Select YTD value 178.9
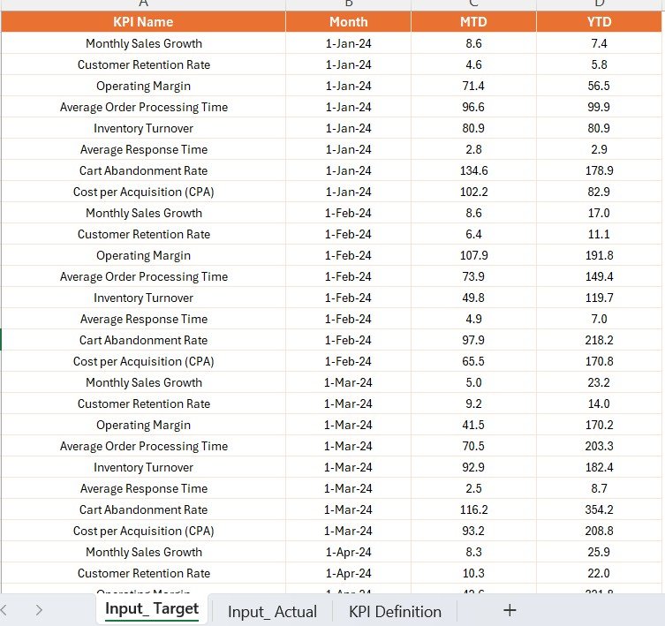The image size is (665, 626). tap(599, 170)
